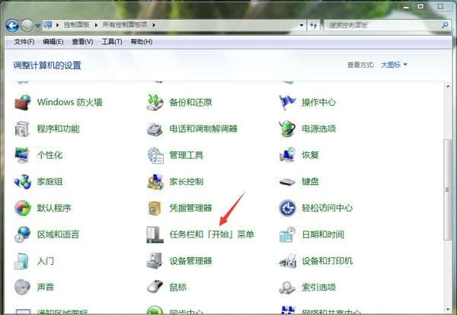
Task: Open the 轻松访问中心 link text
Action: tap(327, 208)
